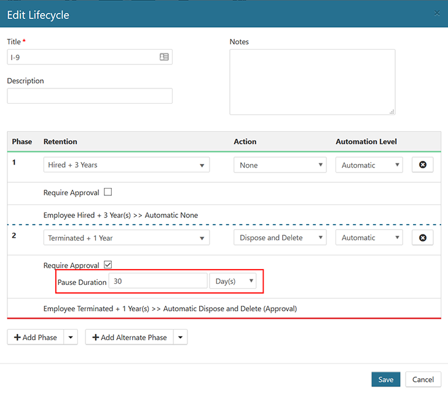Remove phase 1 with its X icon
This screenshot has width=448, height=393.
422,165
